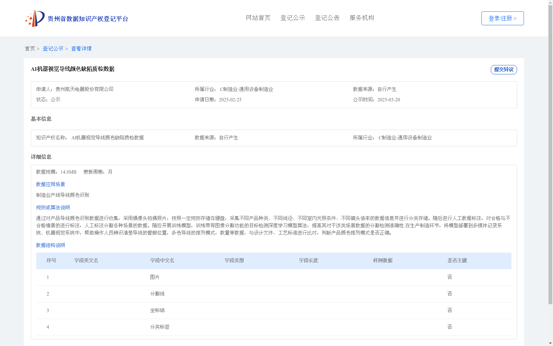The image size is (553, 346).
Task: Click 字段长度 column header
Action: point(309,261)
